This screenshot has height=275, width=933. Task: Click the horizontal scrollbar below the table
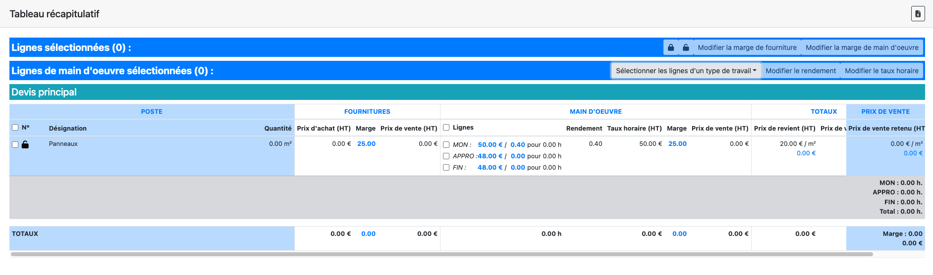441,254
